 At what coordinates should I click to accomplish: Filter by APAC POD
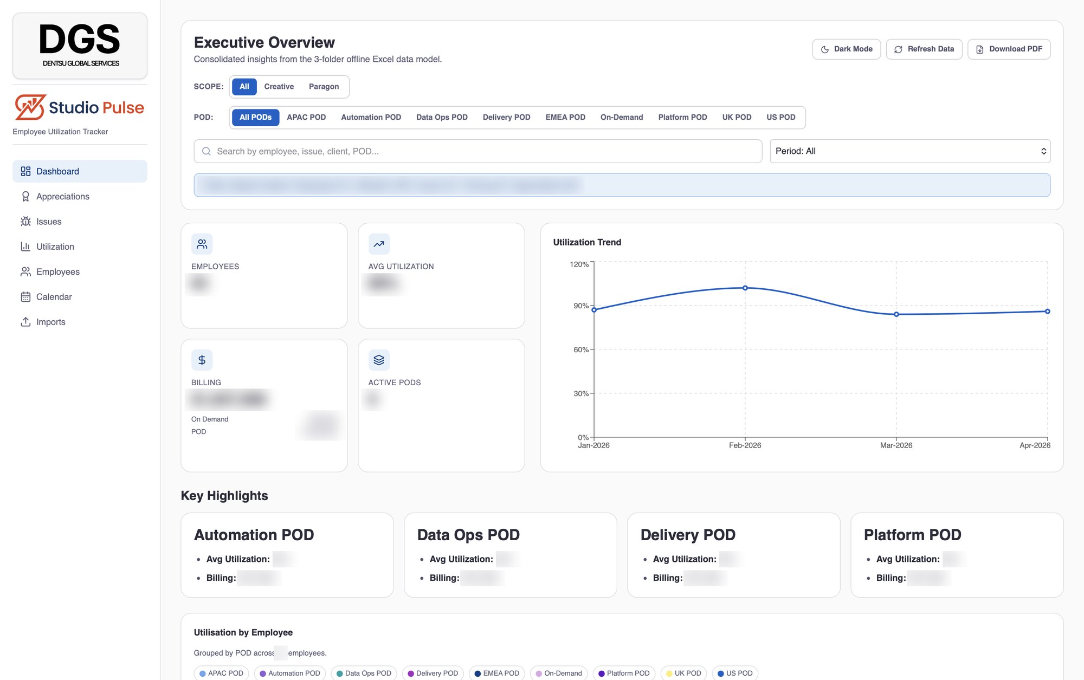[306, 118]
